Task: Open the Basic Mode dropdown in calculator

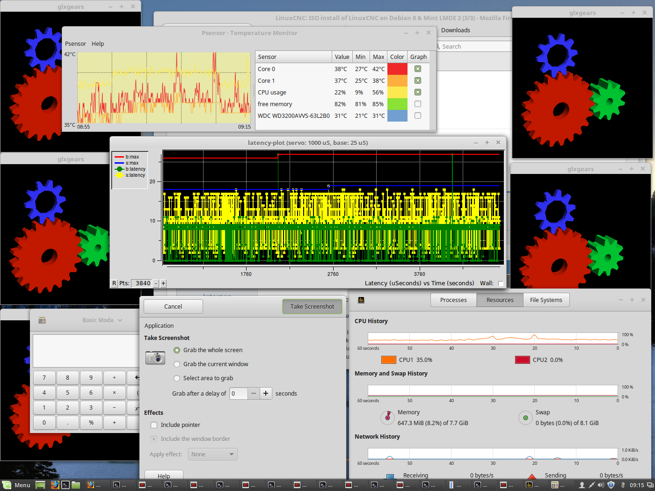Action: click(102, 320)
